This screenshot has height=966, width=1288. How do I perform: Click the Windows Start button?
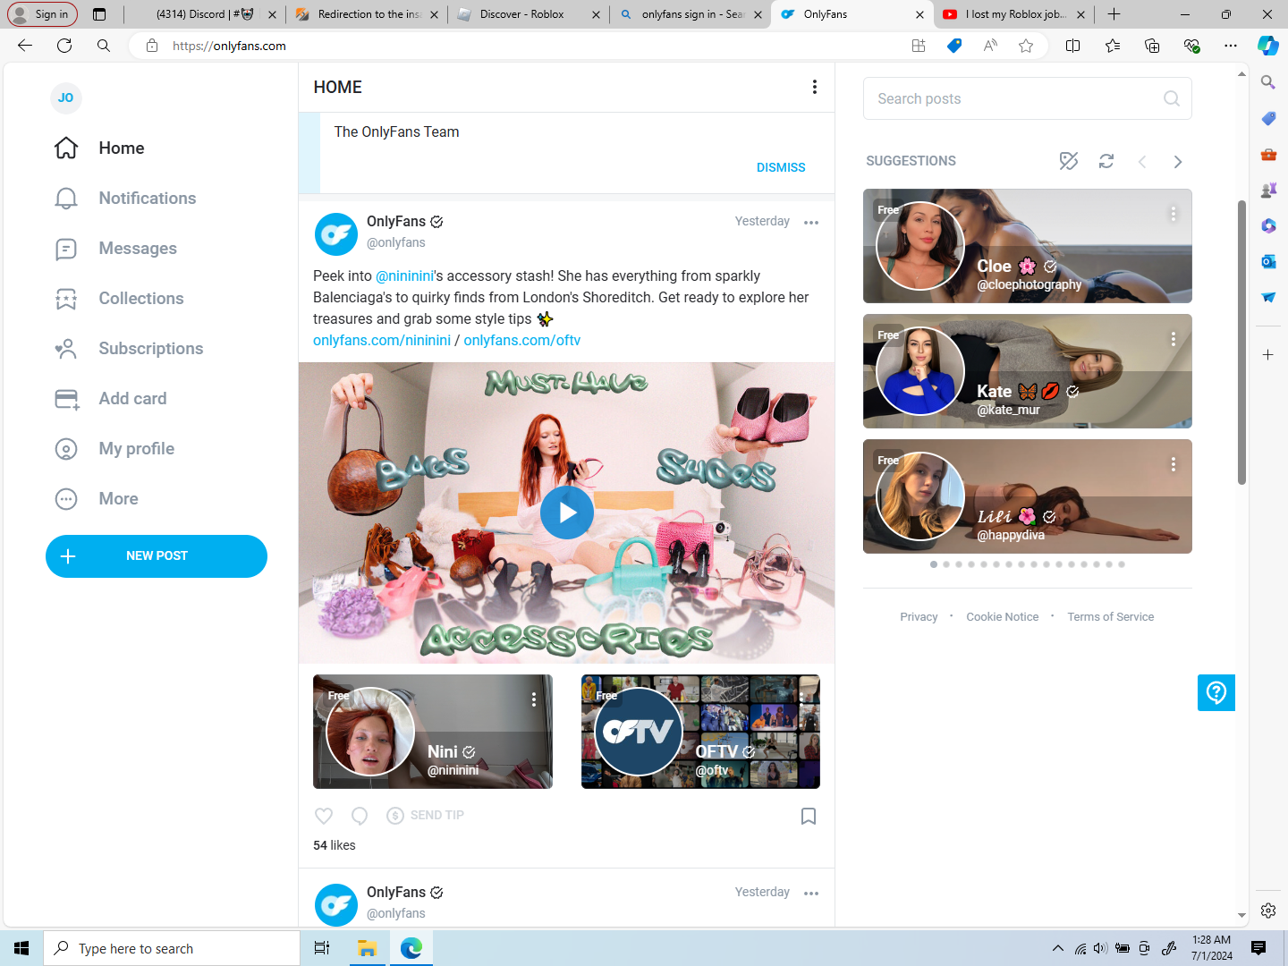(21, 948)
